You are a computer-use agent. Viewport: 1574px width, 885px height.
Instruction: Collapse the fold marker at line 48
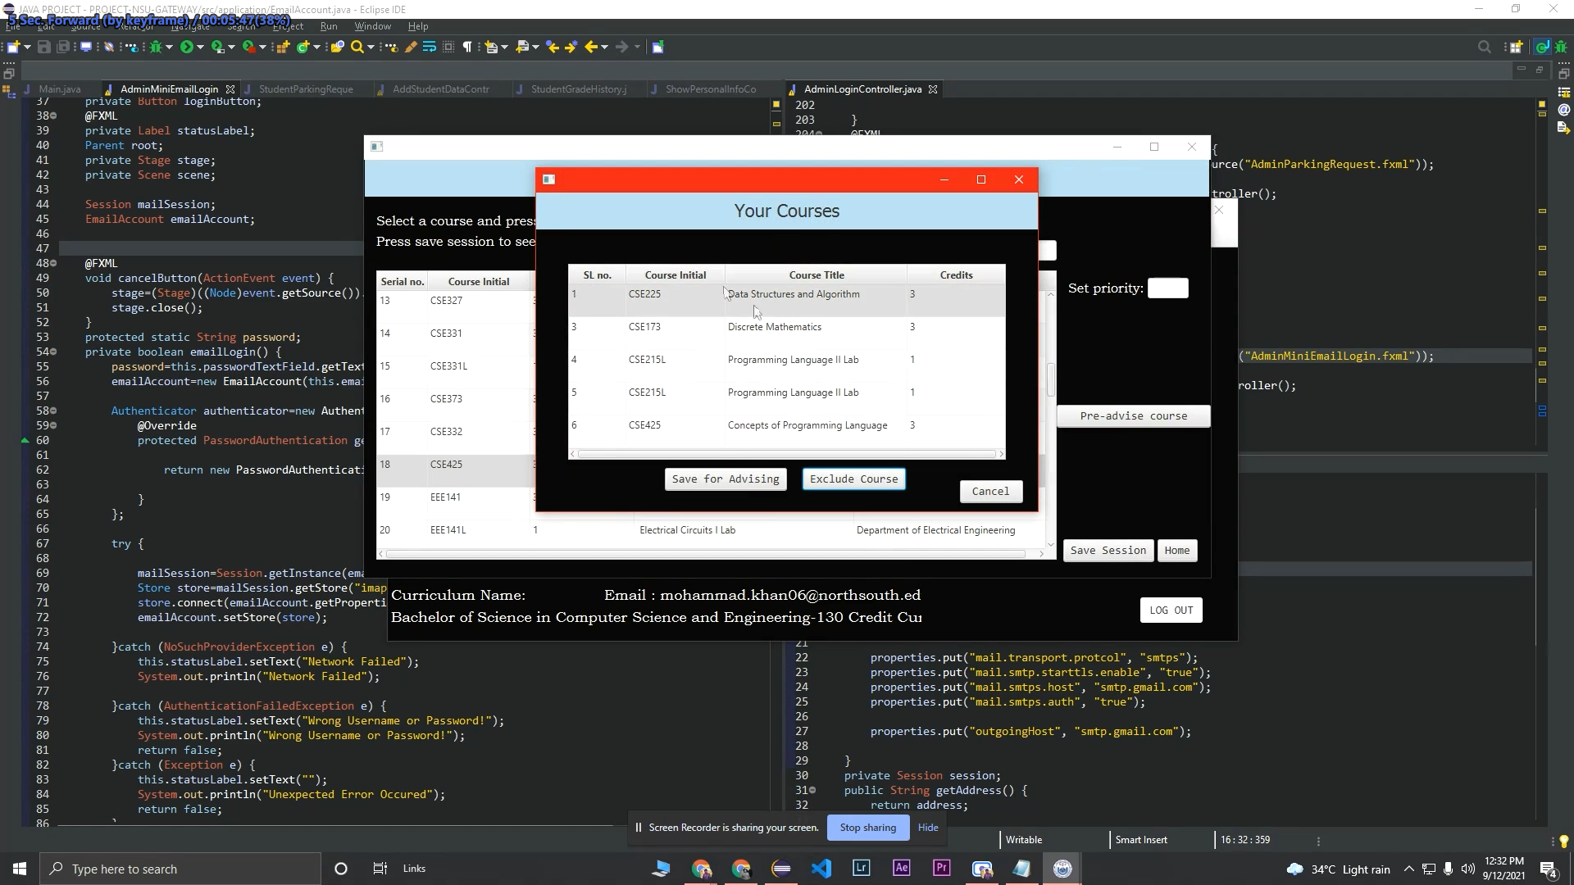pos(53,264)
